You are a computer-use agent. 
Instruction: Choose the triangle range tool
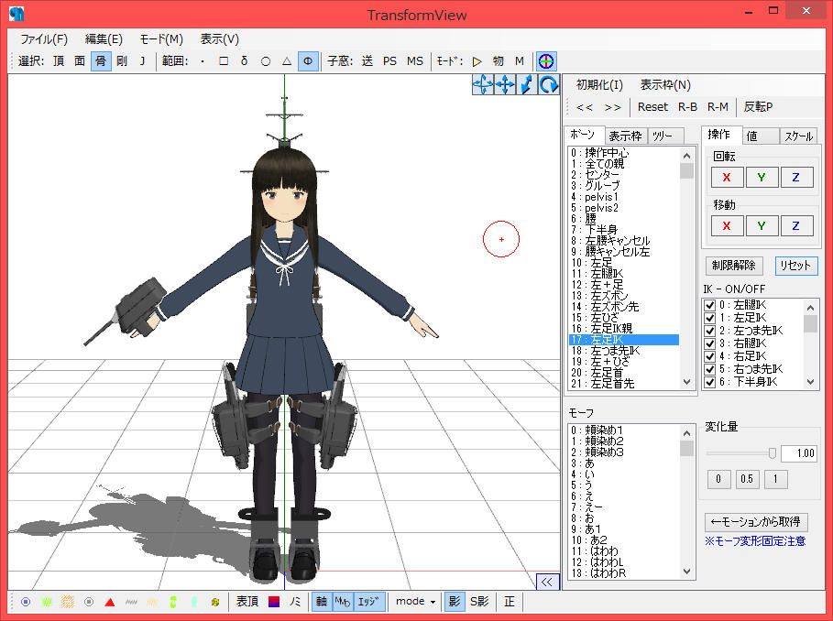[287, 61]
